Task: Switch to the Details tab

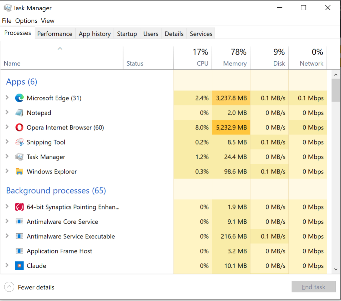Action: coord(174,34)
